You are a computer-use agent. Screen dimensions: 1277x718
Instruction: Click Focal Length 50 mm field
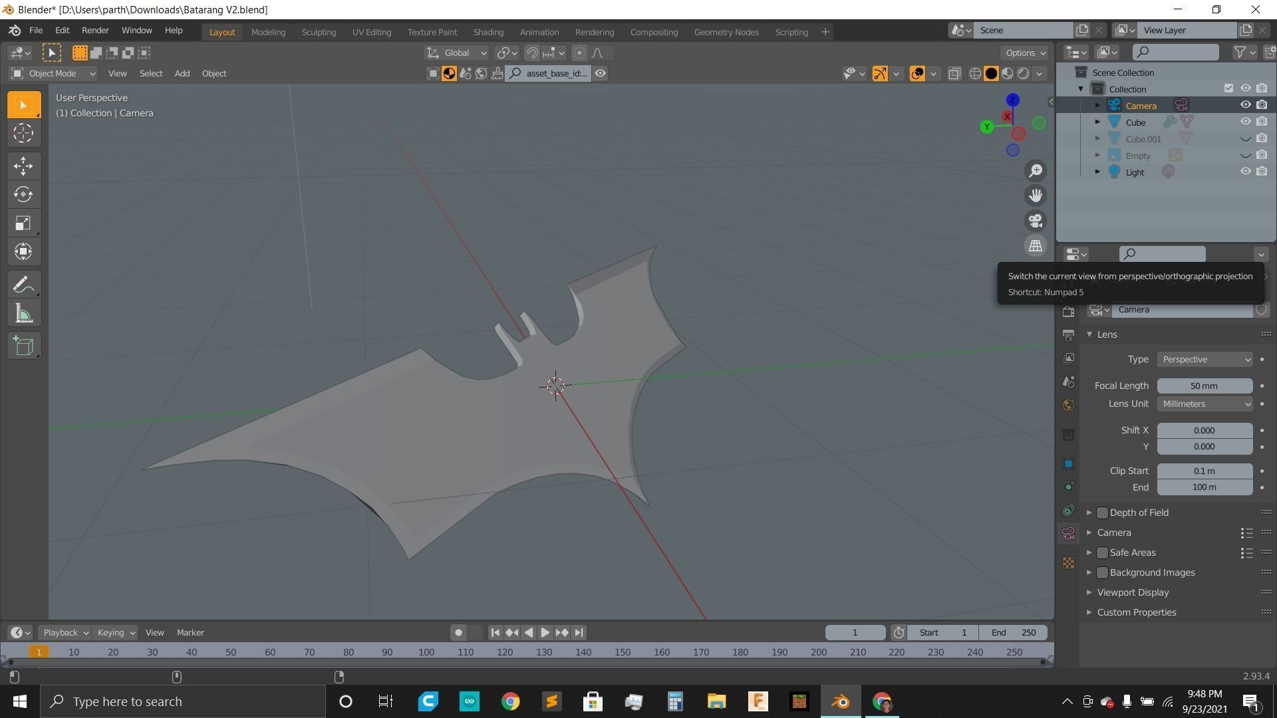click(1205, 386)
